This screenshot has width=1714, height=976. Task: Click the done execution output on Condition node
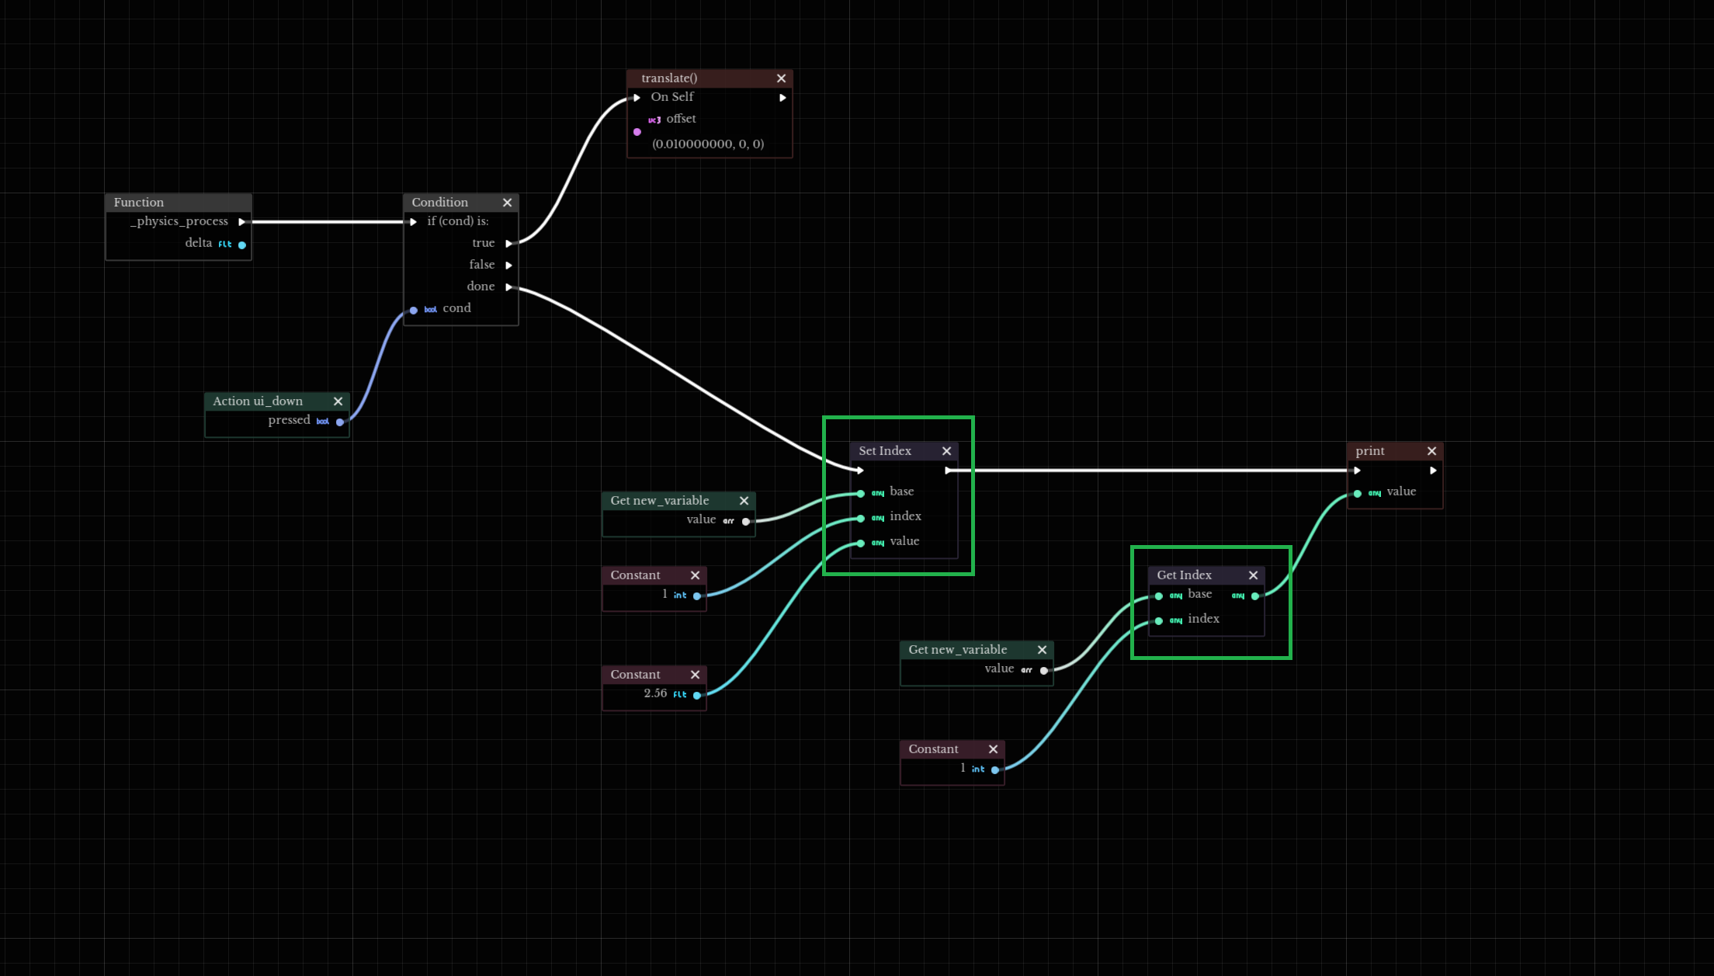click(x=510, y=287)
